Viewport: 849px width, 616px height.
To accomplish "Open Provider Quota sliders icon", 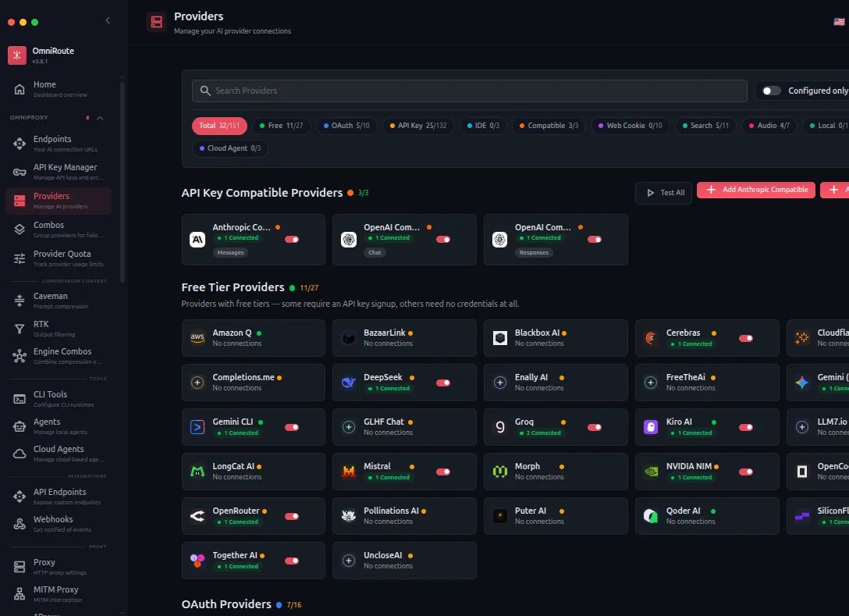I will [x=20, y=258].
